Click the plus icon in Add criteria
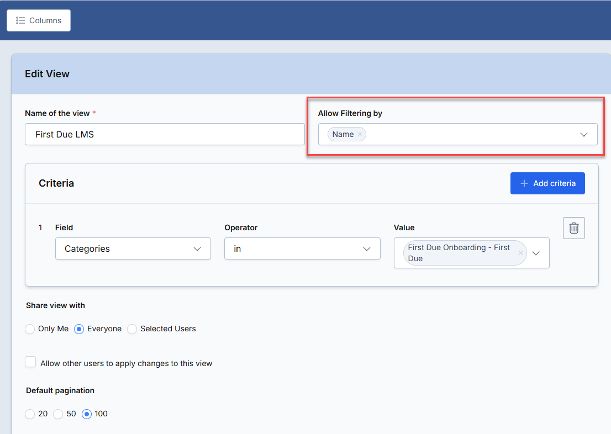Image resolution: width=611 pixels, height=434 pixels. click(524, 183)
